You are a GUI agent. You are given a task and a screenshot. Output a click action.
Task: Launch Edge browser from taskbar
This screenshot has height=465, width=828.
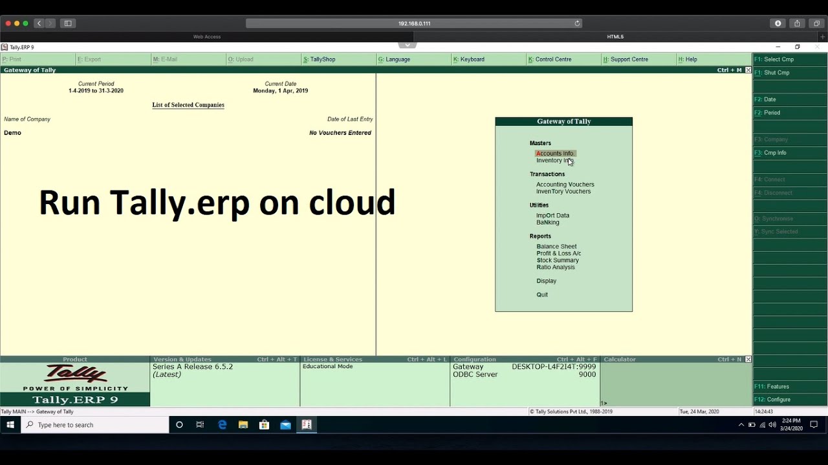[222, 425]
